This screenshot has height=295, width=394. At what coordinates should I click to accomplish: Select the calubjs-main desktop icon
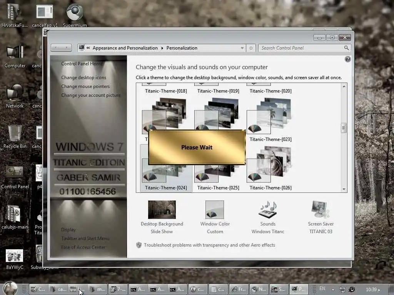click(15, 217)
